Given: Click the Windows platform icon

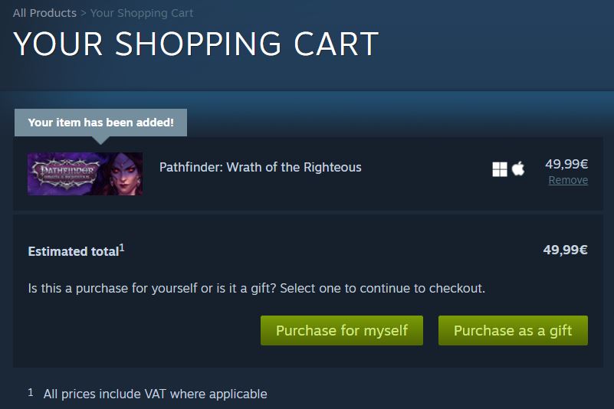Looking at the screenshot, I should (499, 169).
